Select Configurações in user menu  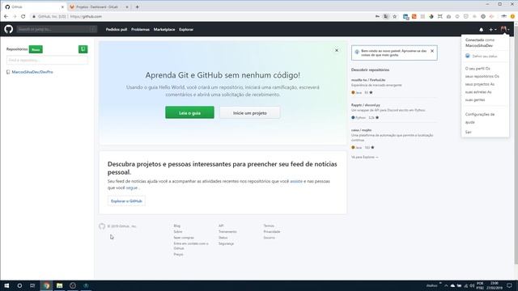(x=478, y=115)
